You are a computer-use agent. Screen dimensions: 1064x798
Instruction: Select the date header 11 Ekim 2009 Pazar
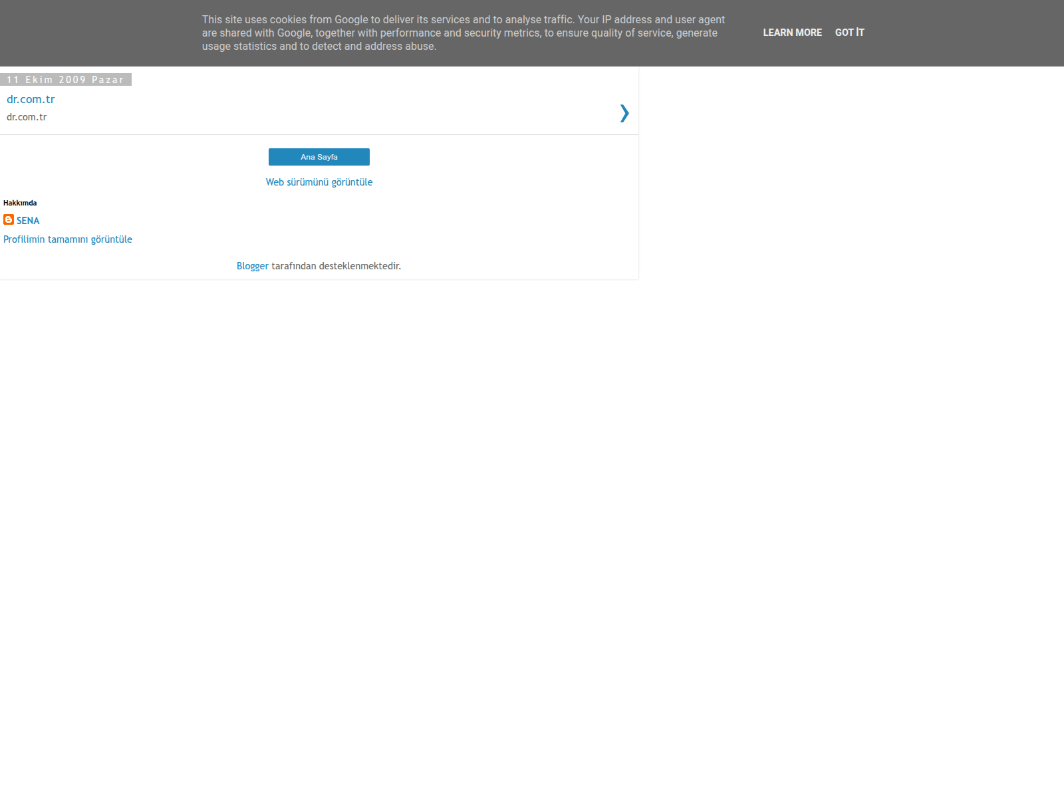[66, 80]
